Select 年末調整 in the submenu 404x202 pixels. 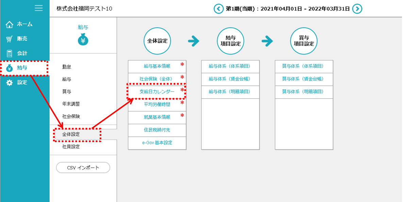click(x=71, y=104)
